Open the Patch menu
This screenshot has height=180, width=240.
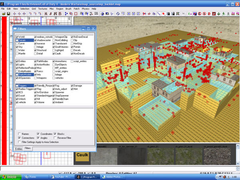(x=76, y=9)
